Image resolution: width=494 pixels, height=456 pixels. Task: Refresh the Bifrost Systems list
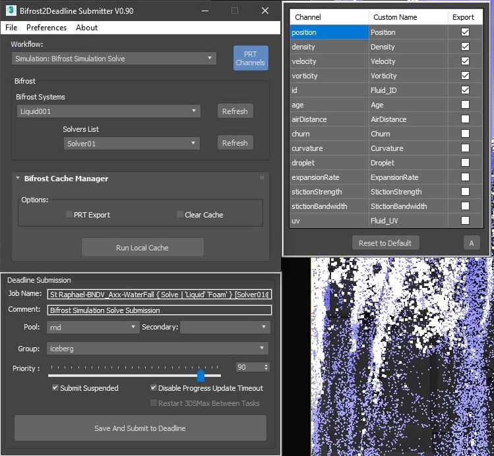pyautogui.click(x=235, y=111)
